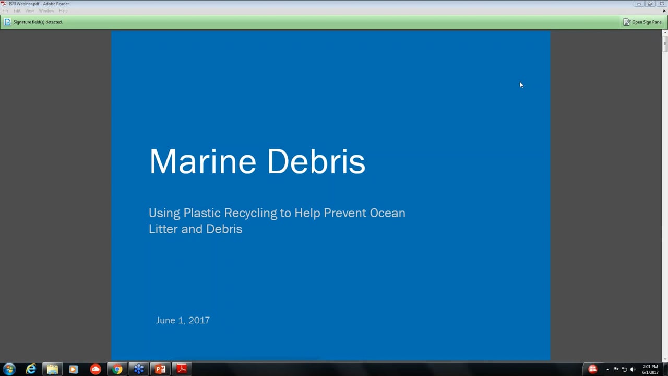Open the Action Center flag icon

click(616, 369)
